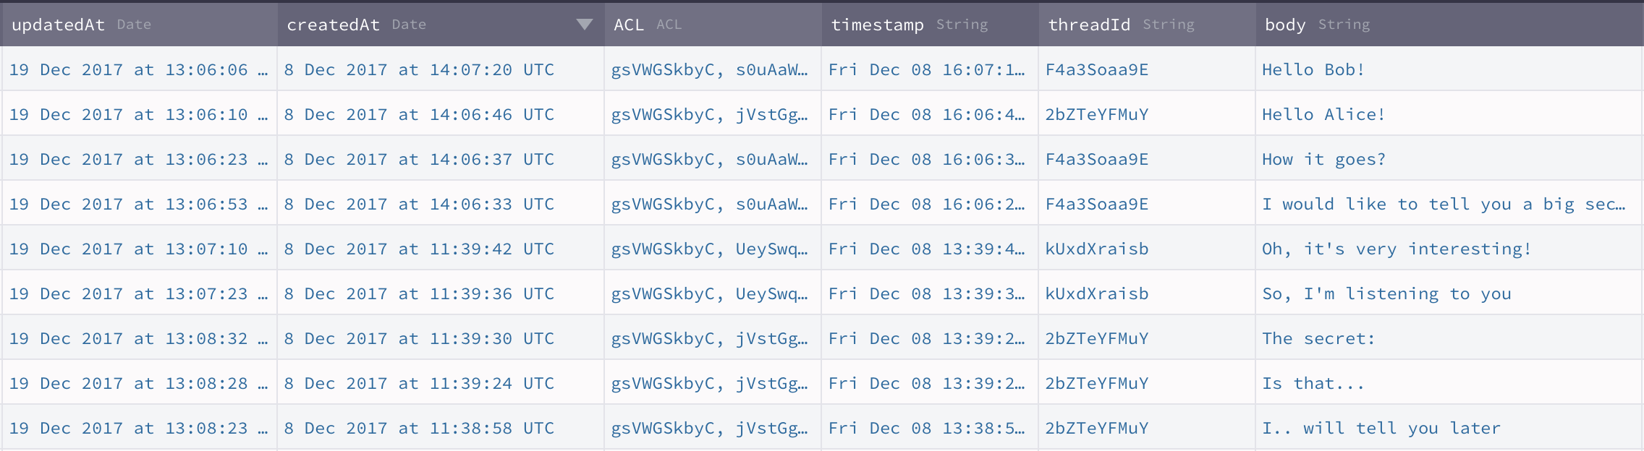Open body cell 'Hello Bob!'

coord(1449,69)
